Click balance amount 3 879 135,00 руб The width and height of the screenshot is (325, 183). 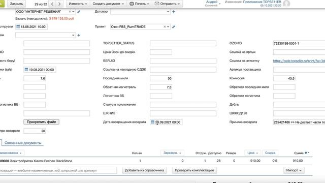61,18
